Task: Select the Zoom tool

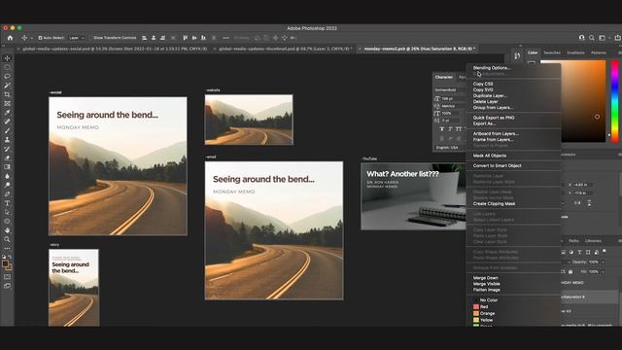Action: (x=7, y=239)
